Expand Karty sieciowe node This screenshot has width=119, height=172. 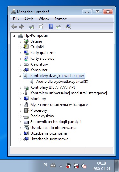tap(20, 59)
